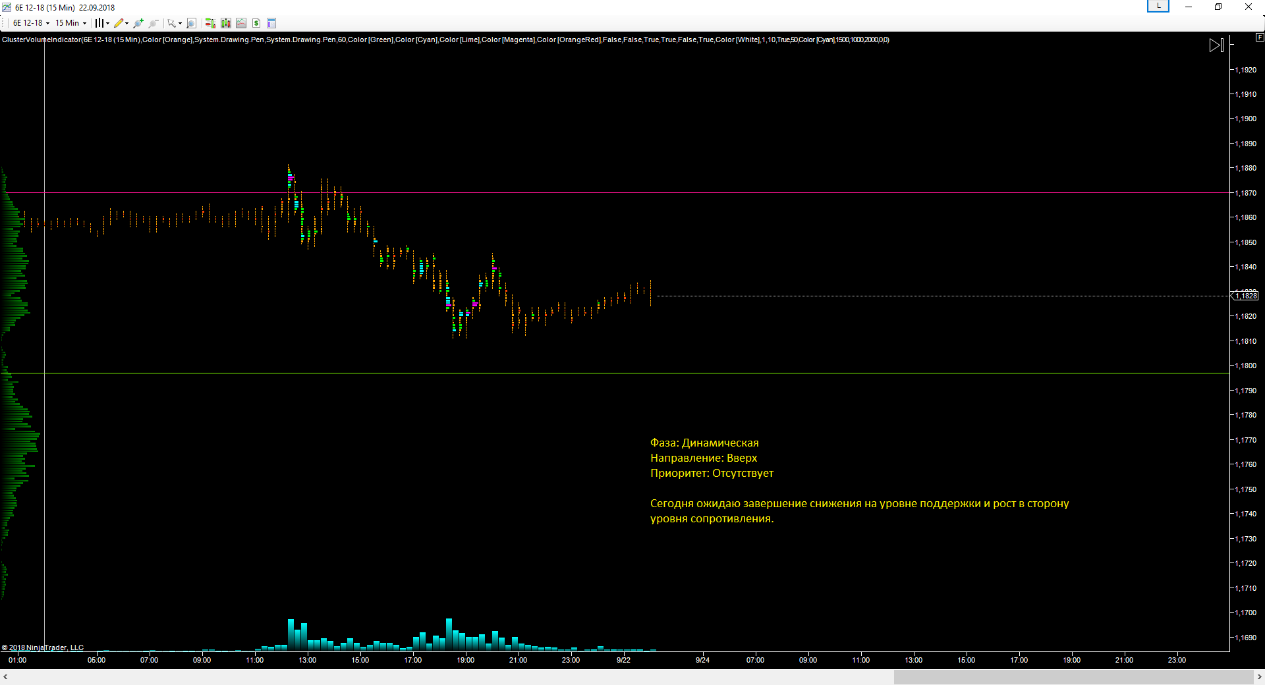Viewport: 1265px width, 685px height.
Task: Expand the drawing tools dropdown arrow
Action: tap(126, 23)
